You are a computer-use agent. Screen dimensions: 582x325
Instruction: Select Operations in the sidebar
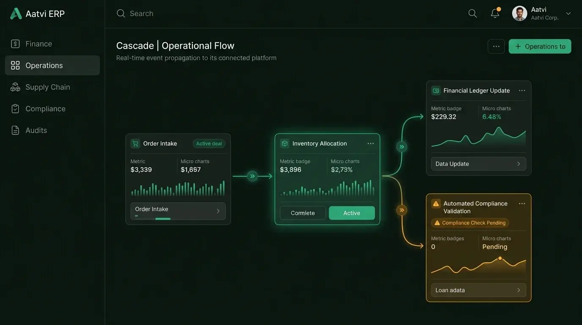[x=52, y=65]
